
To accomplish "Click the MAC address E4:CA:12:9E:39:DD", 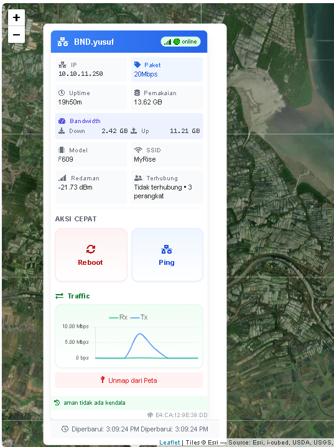I will coord(182,415).
